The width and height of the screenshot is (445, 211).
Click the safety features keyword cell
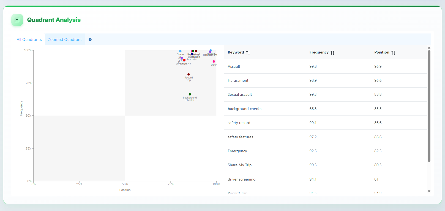click(240, 137)
